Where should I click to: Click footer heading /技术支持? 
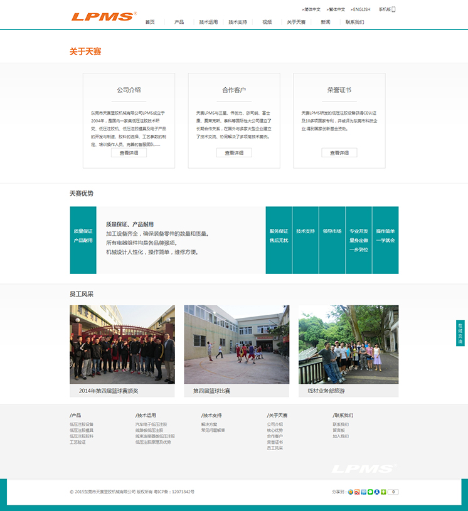tap(211, 415)
